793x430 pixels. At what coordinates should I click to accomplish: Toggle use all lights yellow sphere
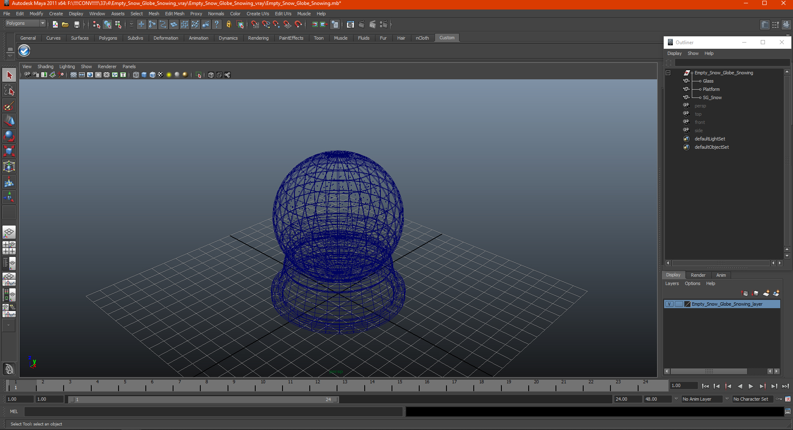click(169, 75)
